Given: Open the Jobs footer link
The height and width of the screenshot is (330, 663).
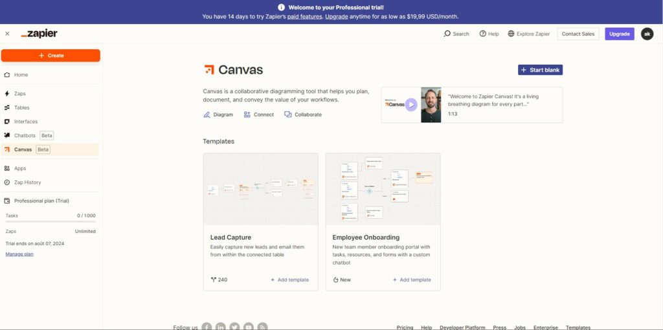Looking at the screenshot, I should click(520, 327).
